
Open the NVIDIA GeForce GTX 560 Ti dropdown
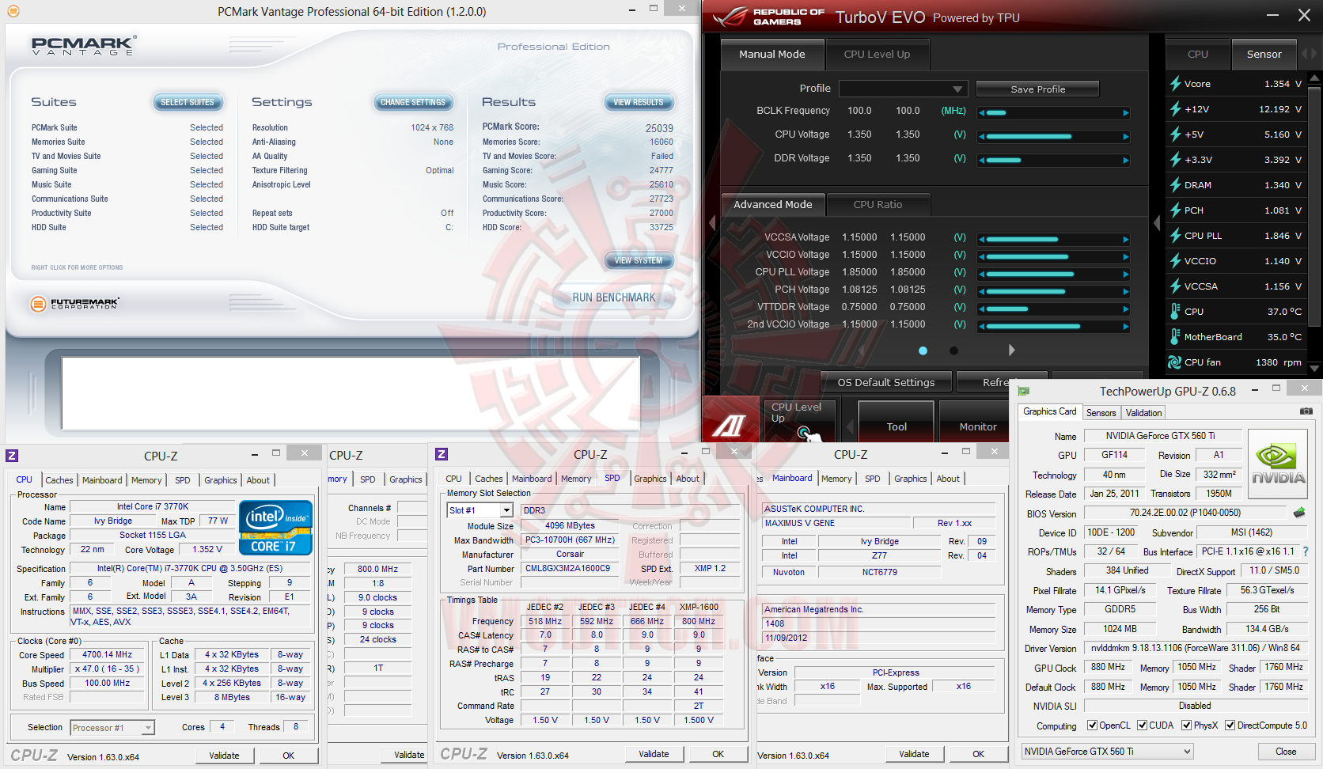coord(1106,752)
